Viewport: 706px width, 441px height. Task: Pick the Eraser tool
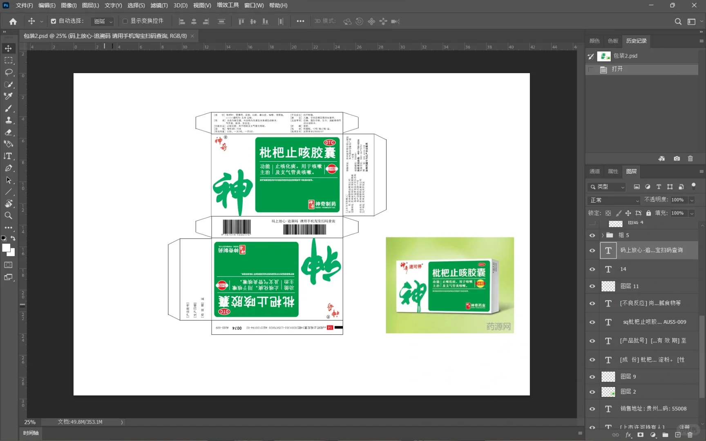pyautogui.click(x=8, y=132)
